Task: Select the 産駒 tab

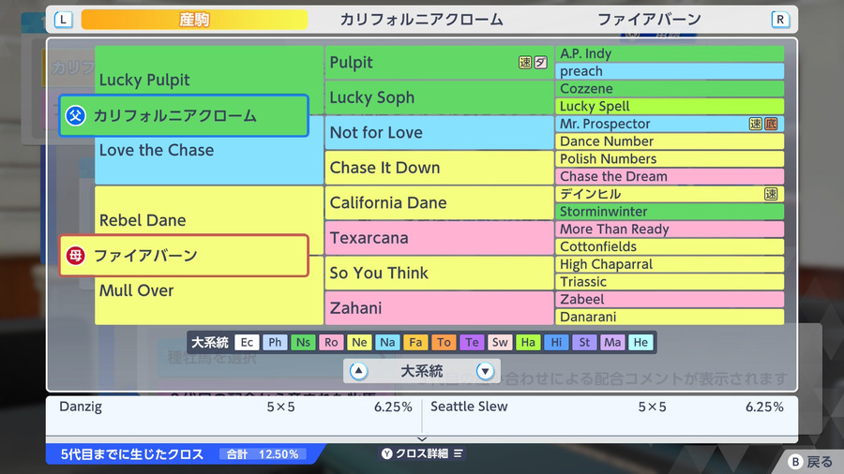Action: pyautogui.click(x=194, y=20)
